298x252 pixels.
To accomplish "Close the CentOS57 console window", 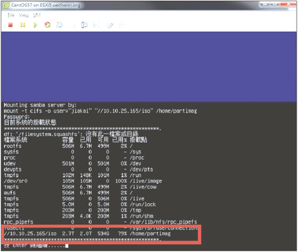I will pos(288,4).
